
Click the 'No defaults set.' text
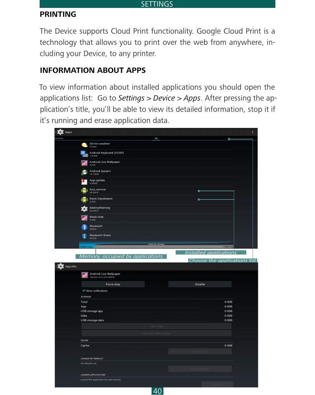pos(88,363)
